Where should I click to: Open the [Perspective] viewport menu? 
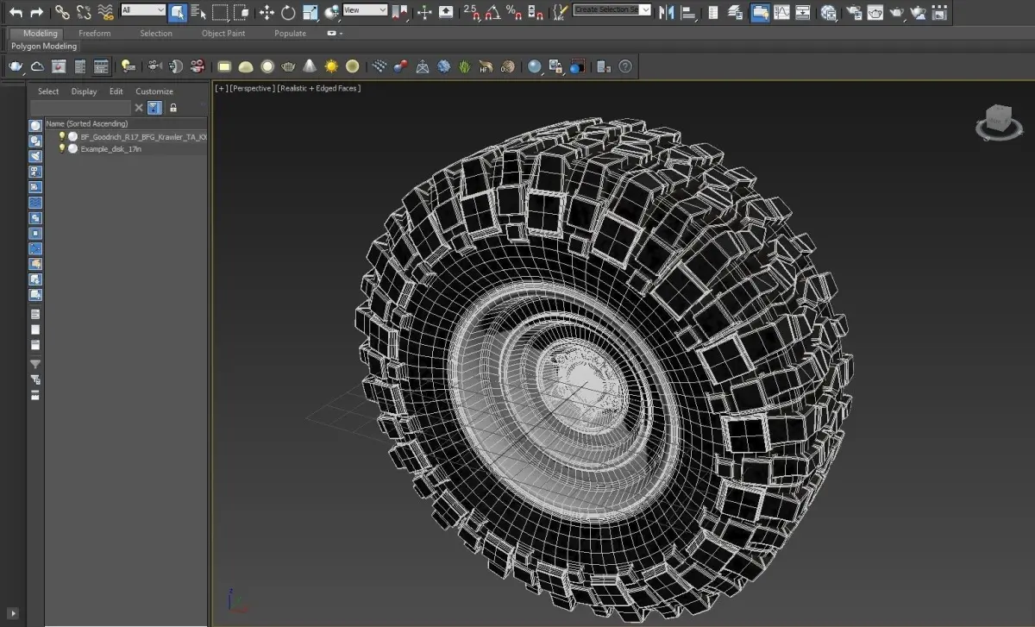point(253,88)
